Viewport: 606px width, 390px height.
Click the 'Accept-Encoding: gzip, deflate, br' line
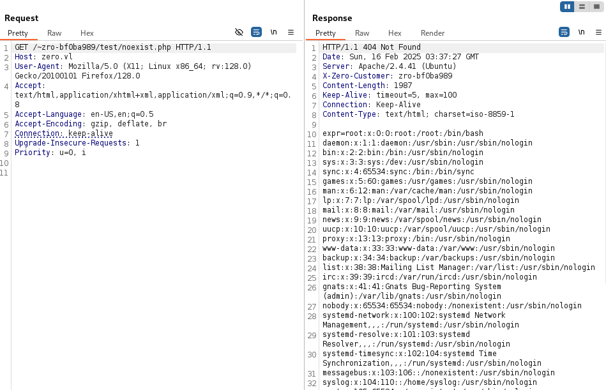(91, 124)
